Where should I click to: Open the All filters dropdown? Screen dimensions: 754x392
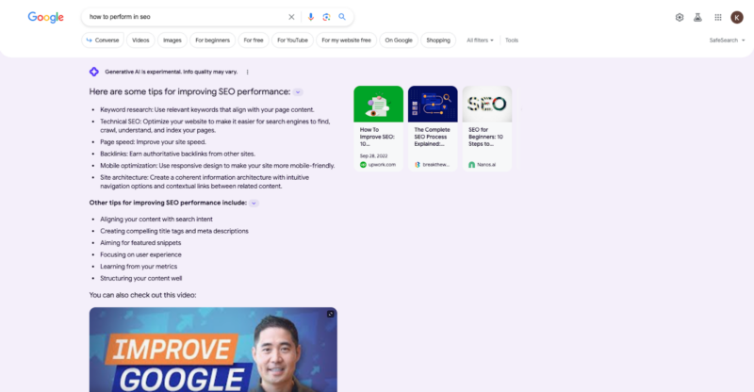coord(480,41)
